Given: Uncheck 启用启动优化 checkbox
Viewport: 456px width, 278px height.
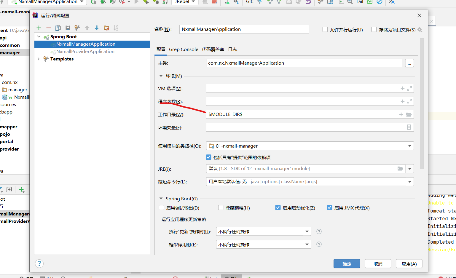Looking at the screenshot, I should [278, 207].
